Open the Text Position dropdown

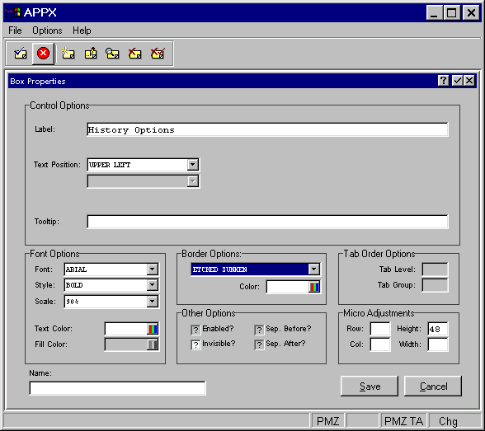[193, 165]
